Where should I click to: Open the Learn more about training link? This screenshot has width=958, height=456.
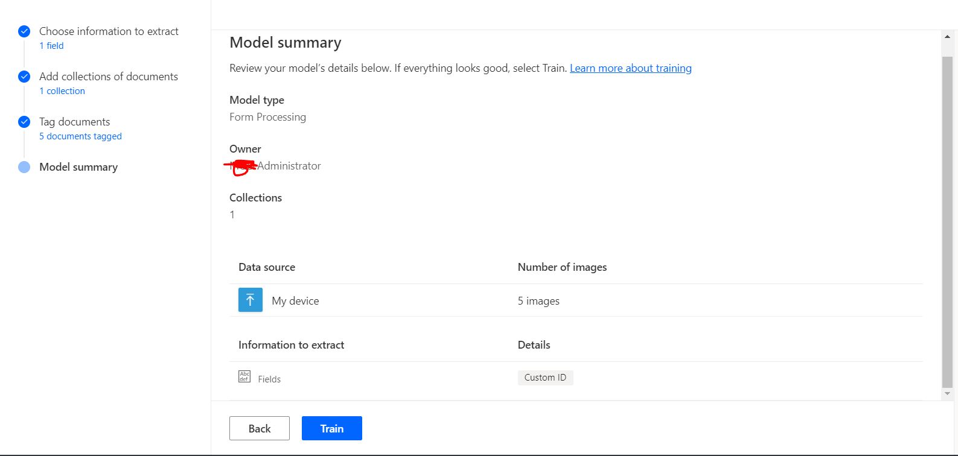(631, 68)
